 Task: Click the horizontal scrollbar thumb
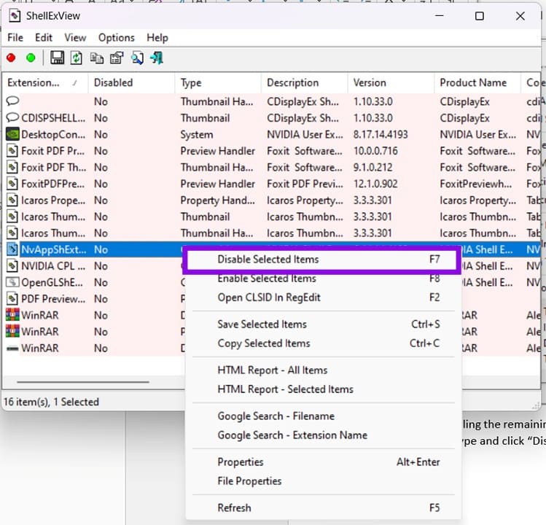(x=83, y=382)
